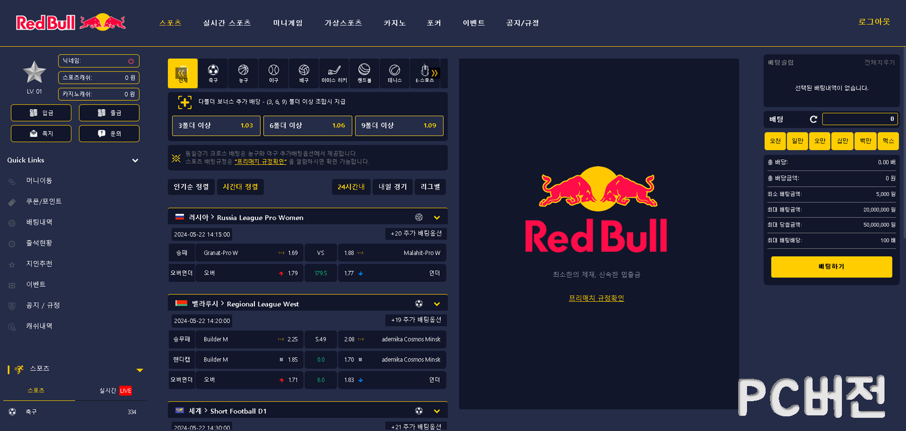This screenshot has width=906, height=431.
Task: Open 지인추천 referral link
Action: point(39,264)
